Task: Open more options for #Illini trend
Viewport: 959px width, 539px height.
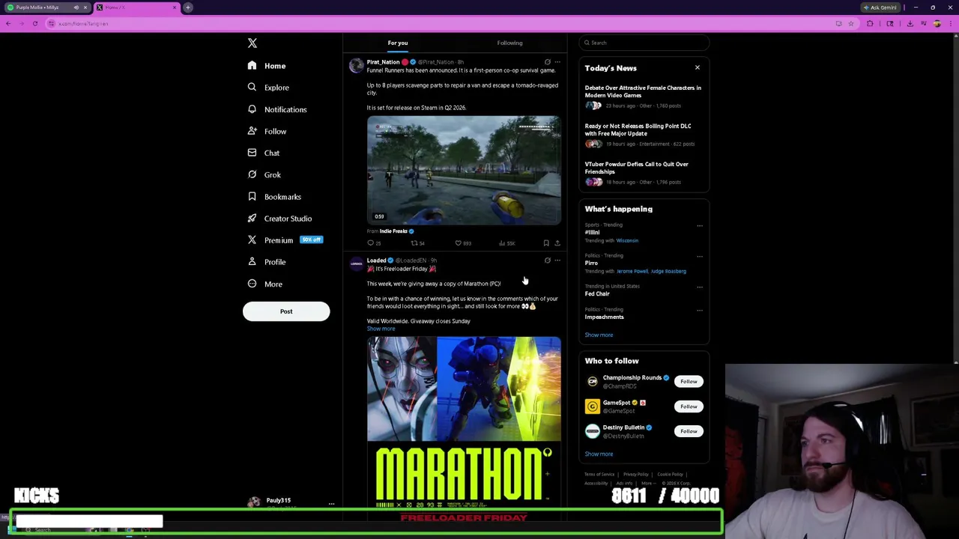Action: pyautogui.click(x=700, y=226)
